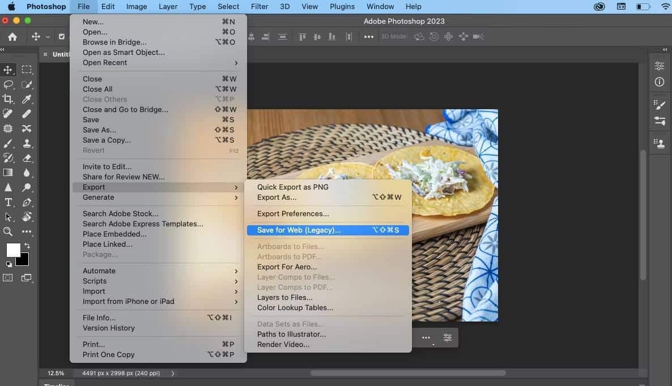Viewport: 672px width, 386px height.
Task: Choose the Horizontal Type tool
Action: [8, 202]
